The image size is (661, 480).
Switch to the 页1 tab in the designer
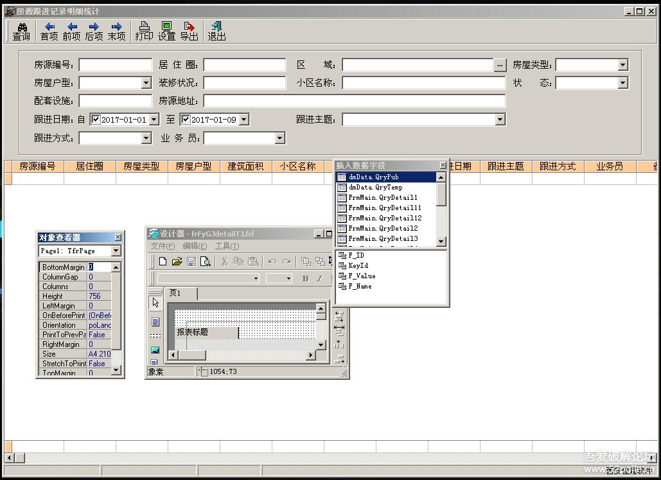[180, 293]
